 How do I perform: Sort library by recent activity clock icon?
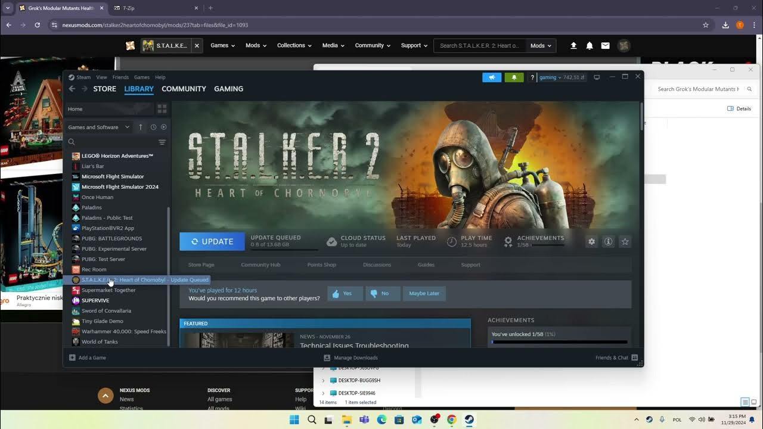click(x=153, y=127)
